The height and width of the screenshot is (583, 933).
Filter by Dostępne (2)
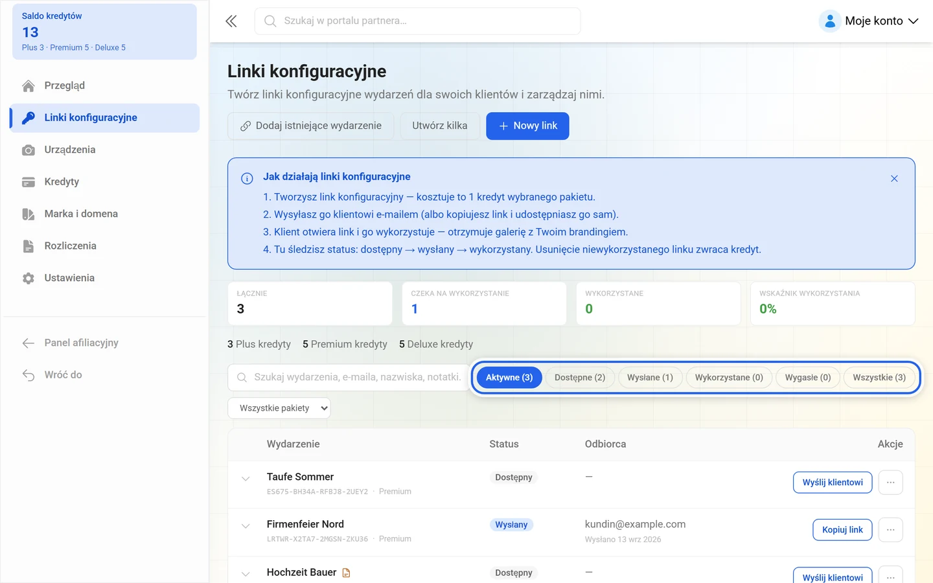pyautogui.click(x=580, y=378)
